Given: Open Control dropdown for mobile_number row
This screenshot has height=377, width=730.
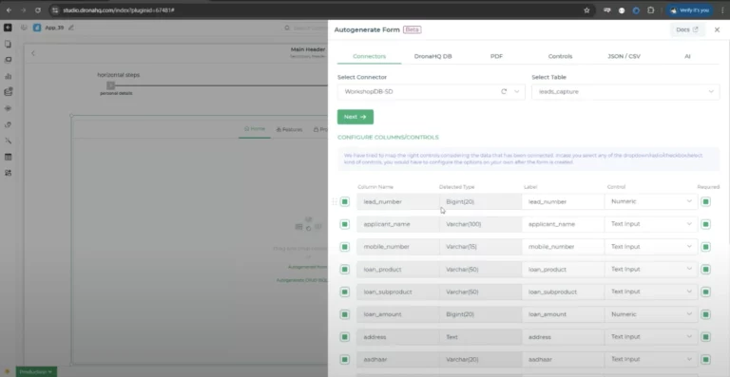Looking at the screenshot, I should [651, 246].
